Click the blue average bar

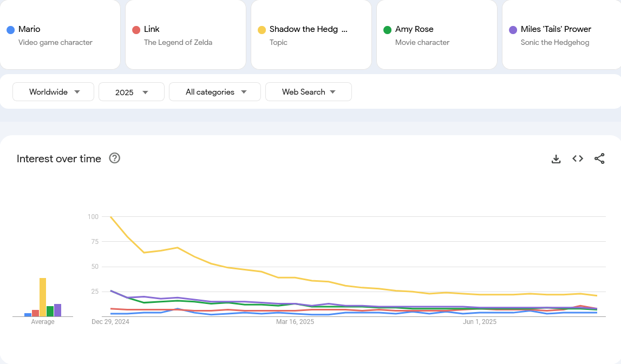point(28,315)
